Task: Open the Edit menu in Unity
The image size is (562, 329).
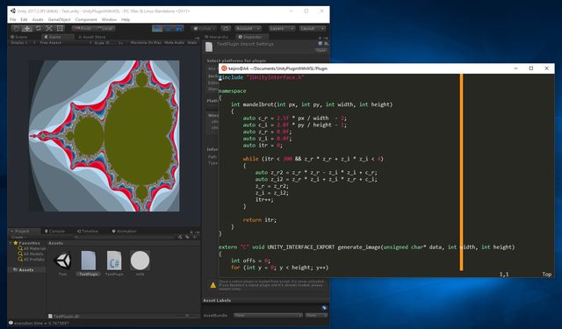Action: pyautogui.click(x=24, y=19)
